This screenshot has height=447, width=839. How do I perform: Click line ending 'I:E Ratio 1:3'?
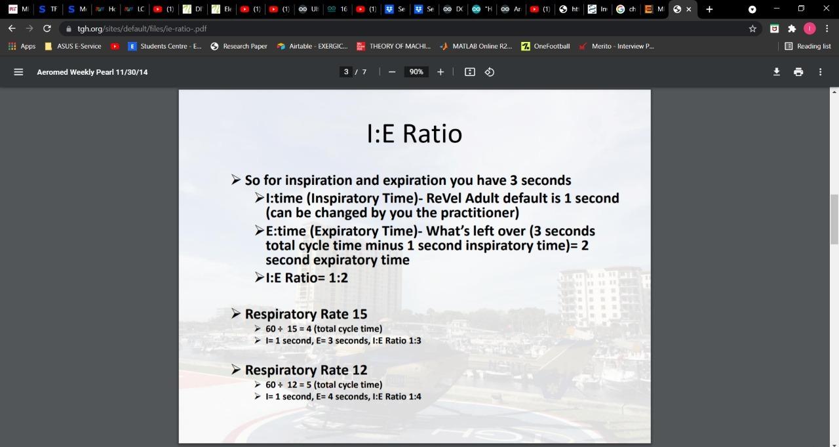(x=343, y=340)
